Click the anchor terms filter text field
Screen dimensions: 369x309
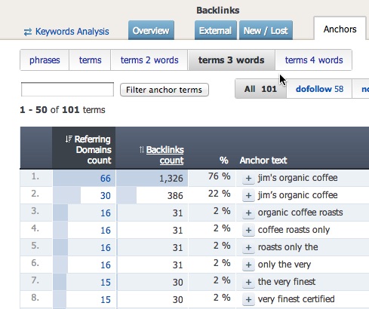[x=67, y=90]
